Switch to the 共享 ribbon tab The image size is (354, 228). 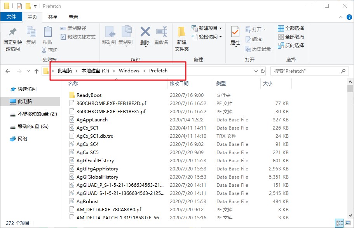click(52, 17)
